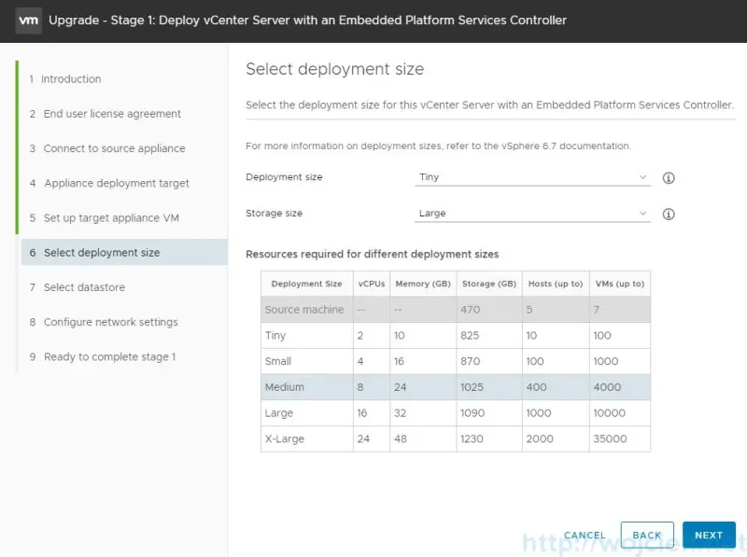Click the Tiny row in resources table

pos(455,335)
